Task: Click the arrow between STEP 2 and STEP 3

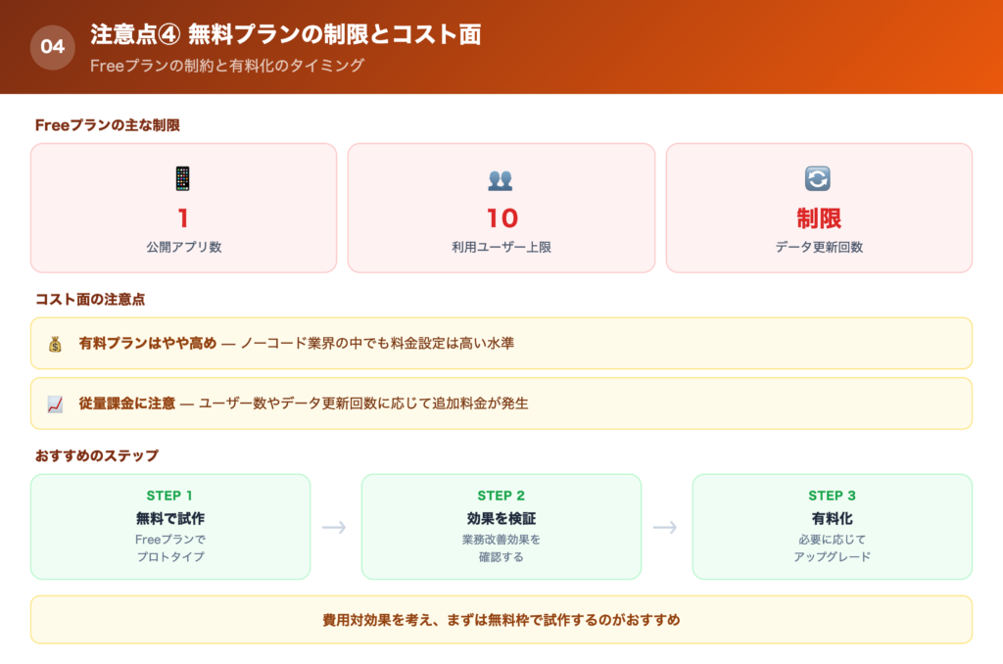Action: (666, 526)
